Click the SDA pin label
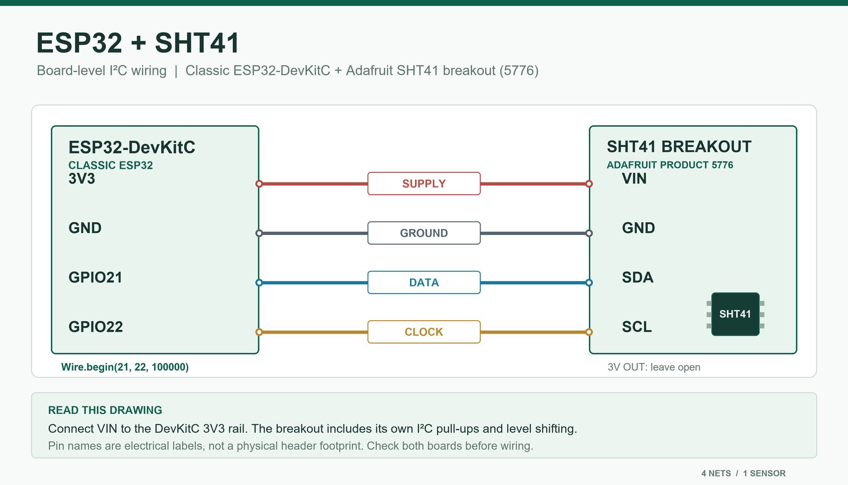Viewport: 848px width, 485px height. [x=637, y=277]
